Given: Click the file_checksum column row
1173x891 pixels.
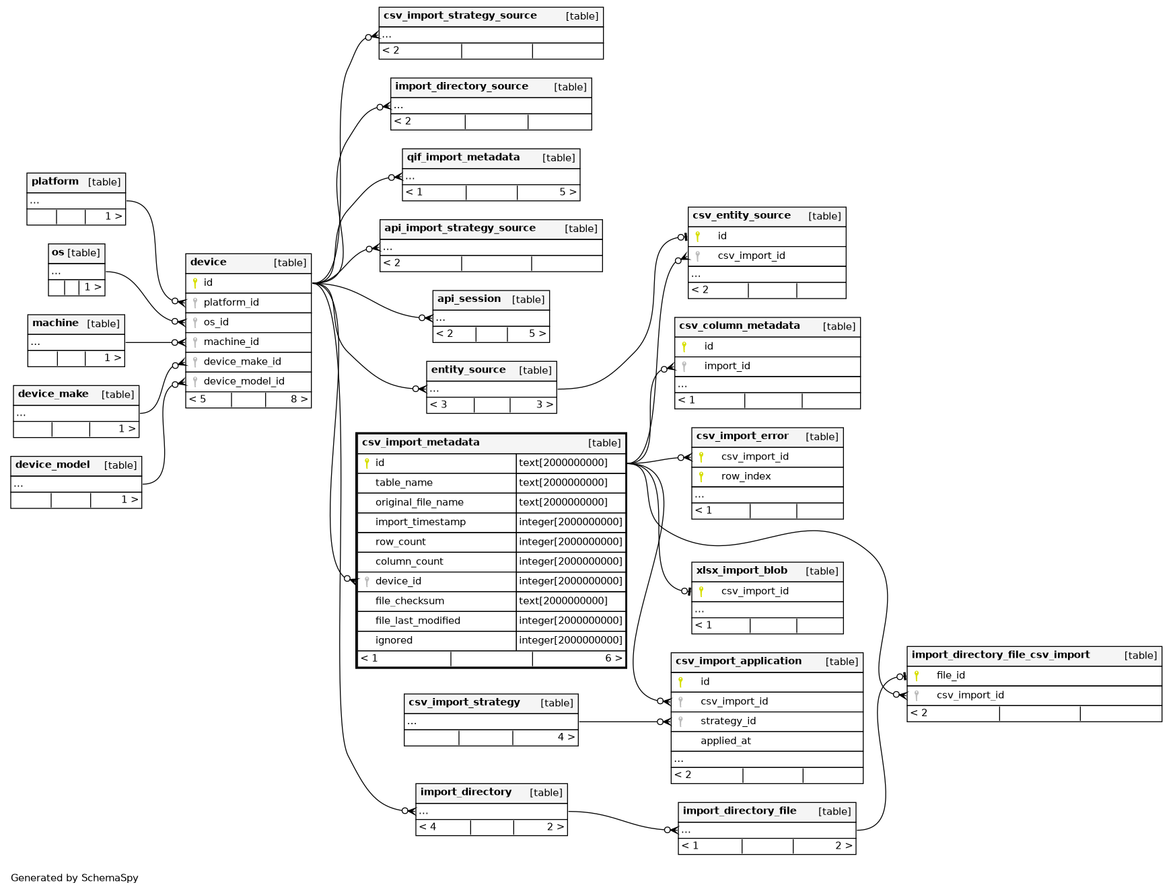Looking at the screenshot, I should (491, 602).
